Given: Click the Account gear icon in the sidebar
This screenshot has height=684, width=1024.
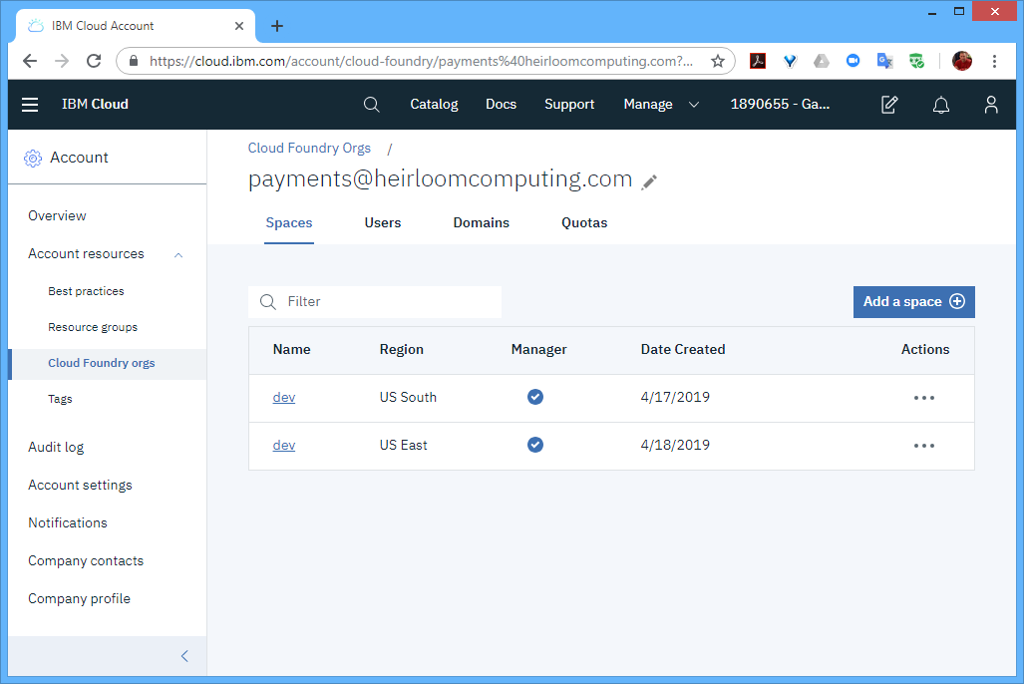Looking at the screenshot, I should (x=33, y=159).
